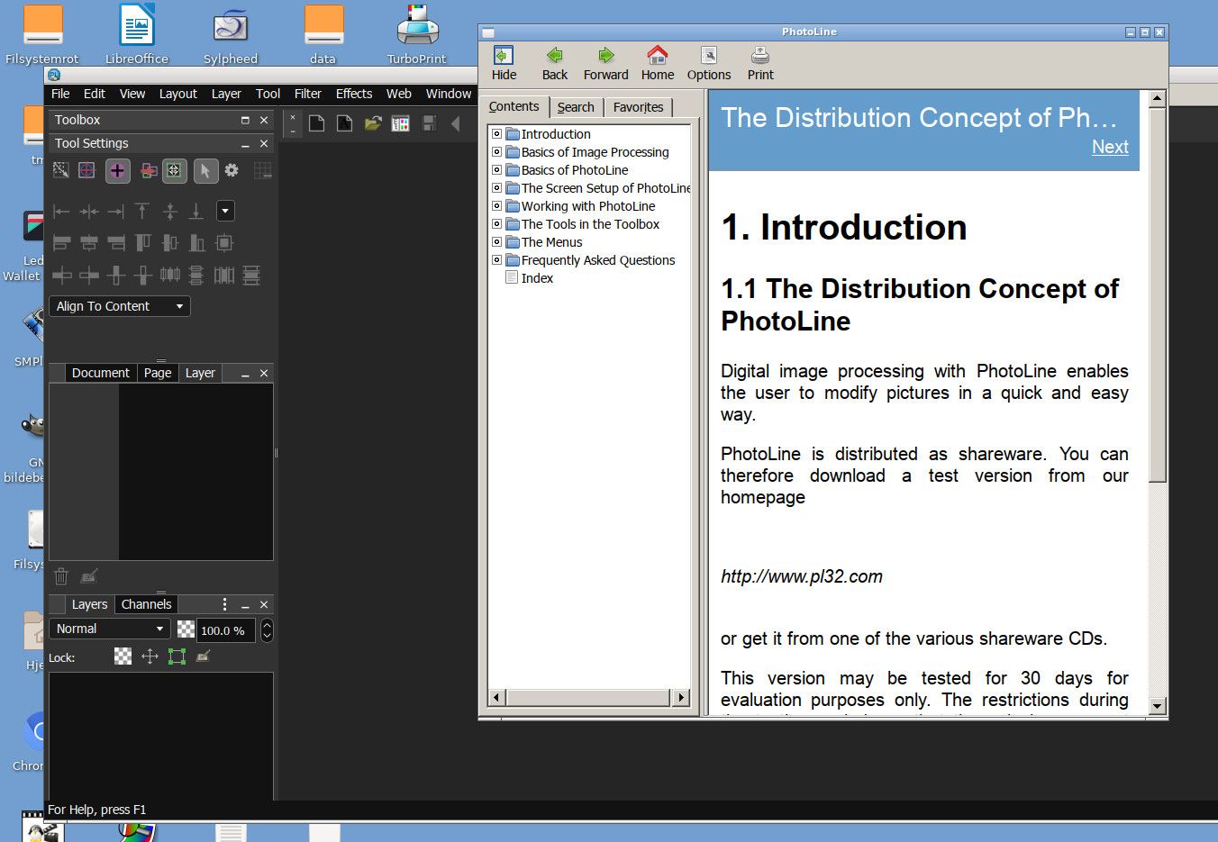Print the current help topic
Viewport: 1218px width, 842px height.
click(760, 64)
